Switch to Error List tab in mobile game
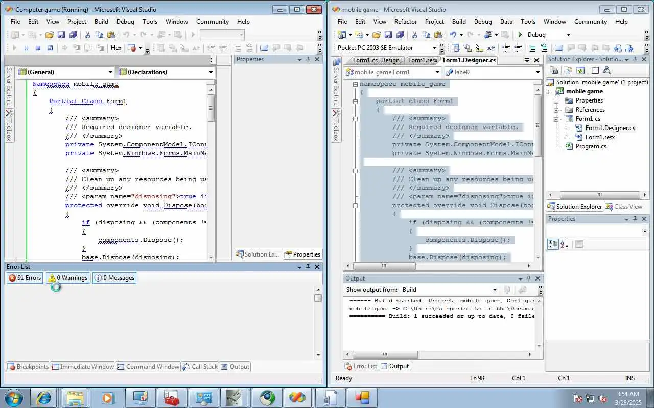The image size is (654, 408). tap(361, 366)
